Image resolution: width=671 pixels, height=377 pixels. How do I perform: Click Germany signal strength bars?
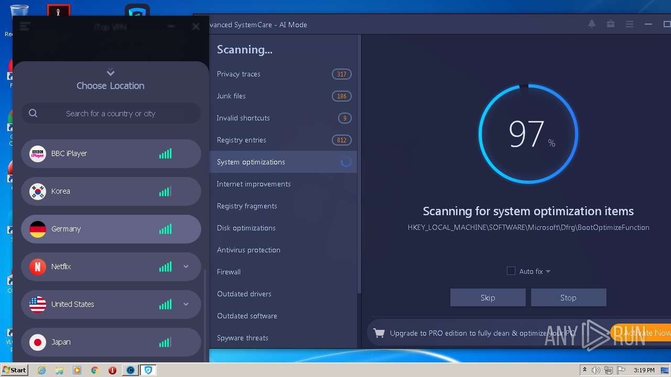165,229
